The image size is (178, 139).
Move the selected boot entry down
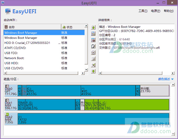coord(93,71)
